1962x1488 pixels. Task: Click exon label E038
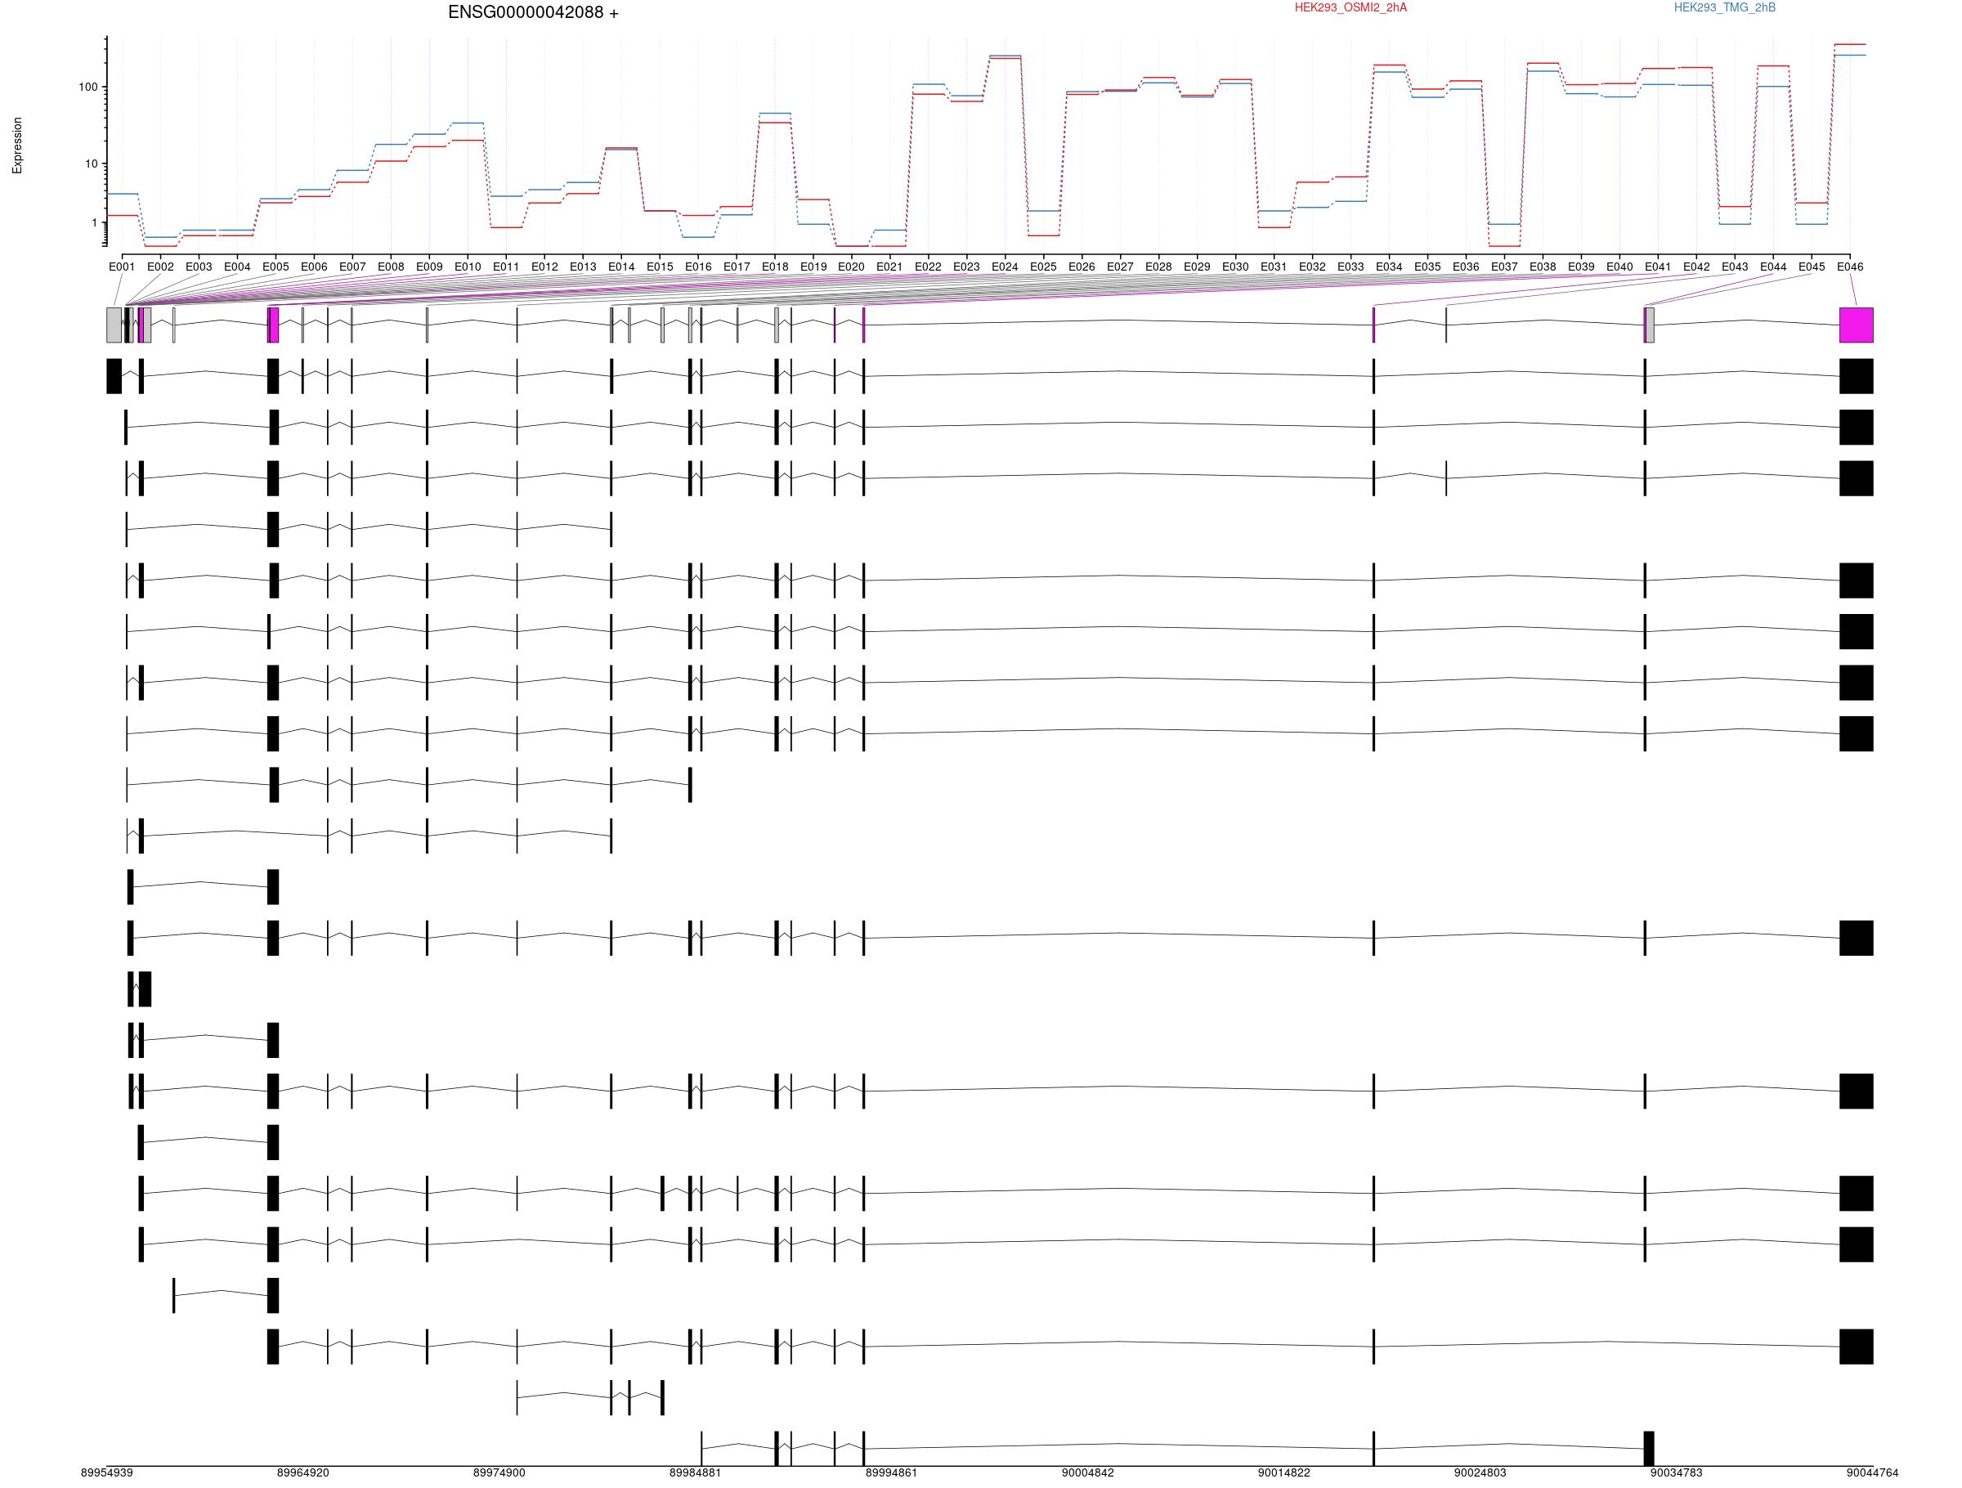tap(1543, 267)
